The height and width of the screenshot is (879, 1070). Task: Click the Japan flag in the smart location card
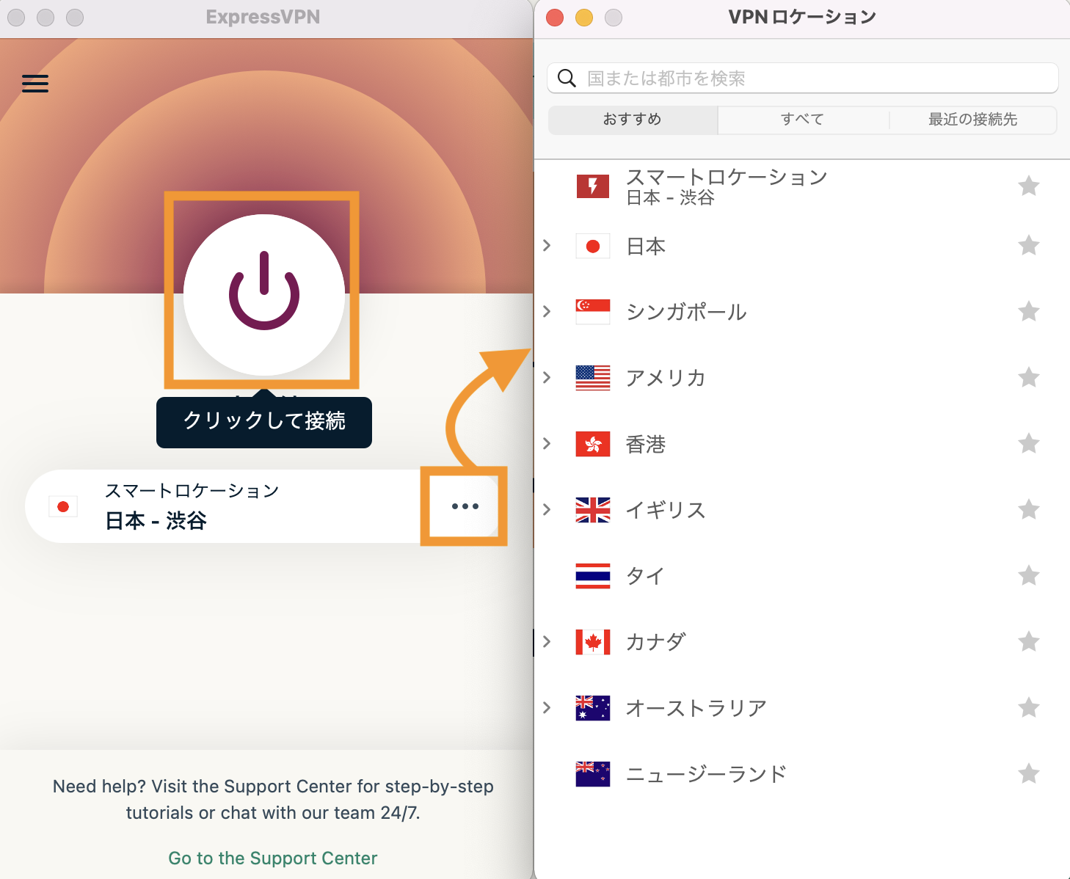coord(63,506)
